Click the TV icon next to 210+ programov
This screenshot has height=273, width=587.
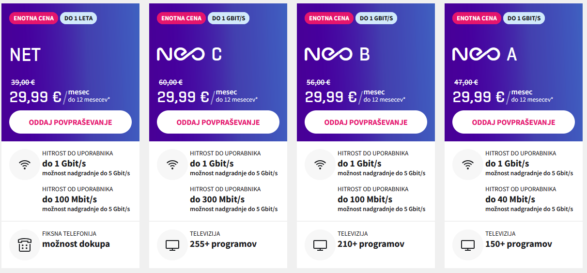(320, 245)
